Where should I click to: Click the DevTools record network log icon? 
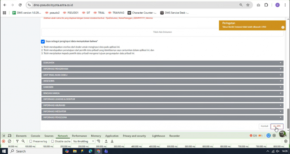tap(3, 141)
